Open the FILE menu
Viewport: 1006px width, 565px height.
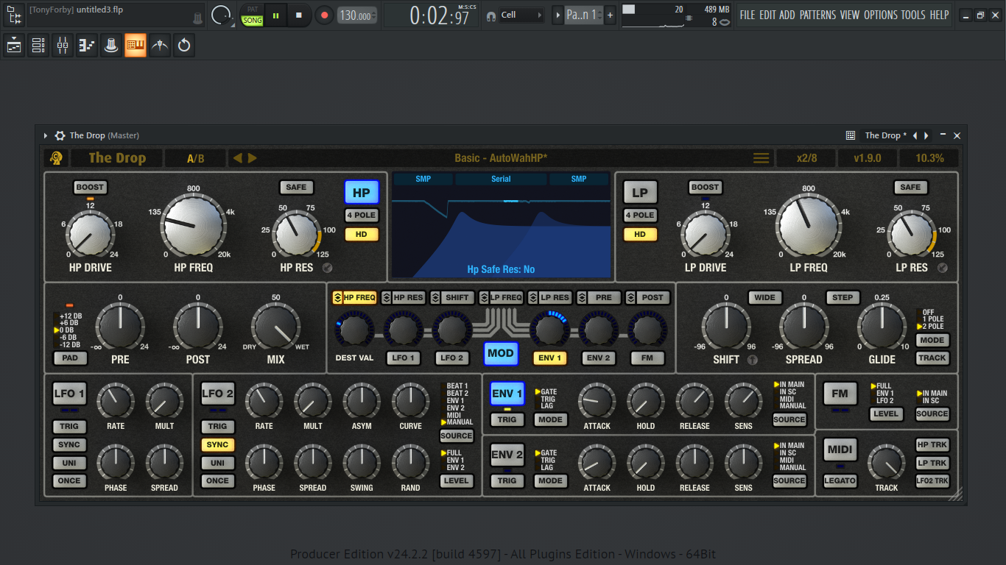(x=748, y=15)
